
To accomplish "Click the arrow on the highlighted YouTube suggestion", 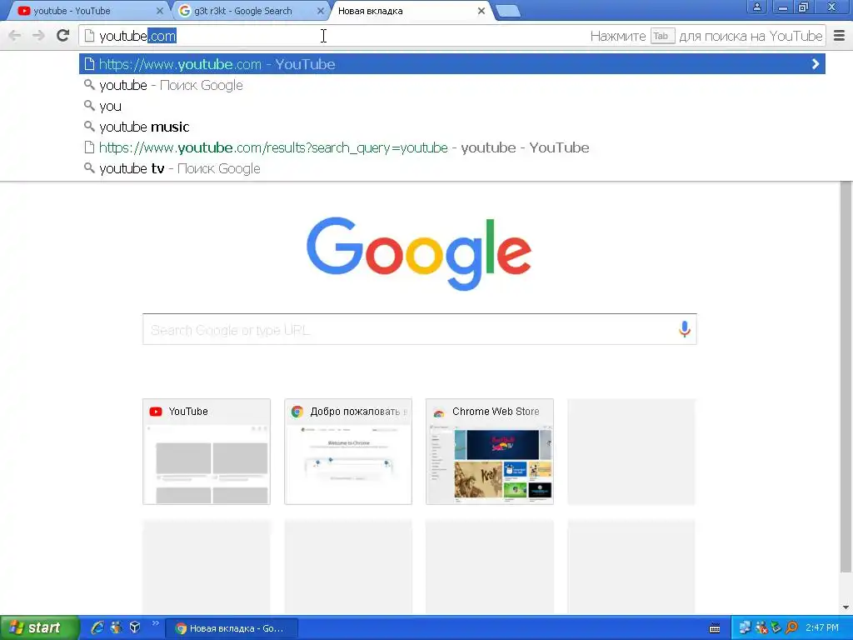I will click(815, 64).
